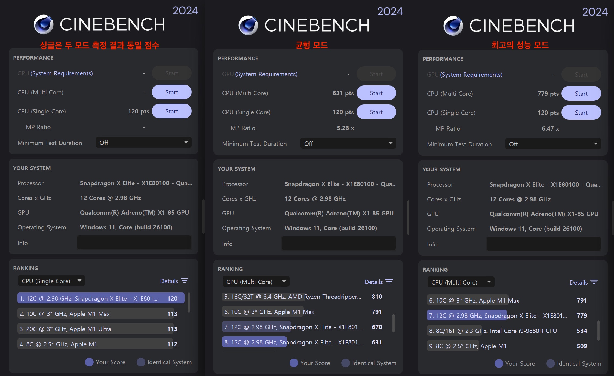Open GPU System Requirements link in left panel
This screenshot has width=614, height=376.
[x=62, y=73]
